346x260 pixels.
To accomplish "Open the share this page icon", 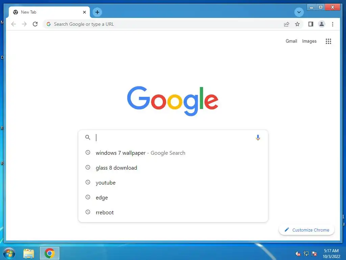I will 287,24.
